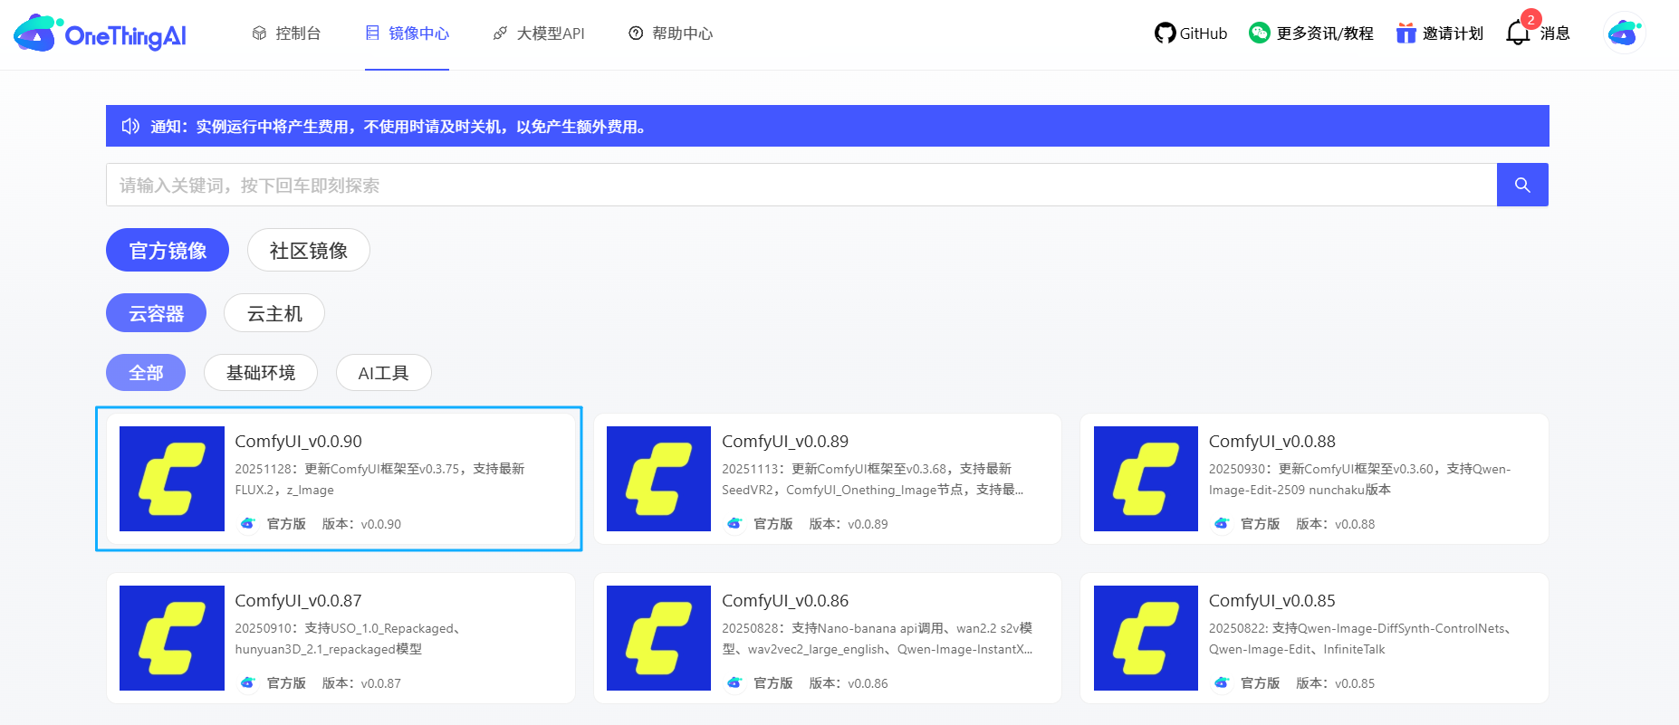Open the 大模型API nav tab
Viewport: 1679px width, 725px height.
[539, 33]
